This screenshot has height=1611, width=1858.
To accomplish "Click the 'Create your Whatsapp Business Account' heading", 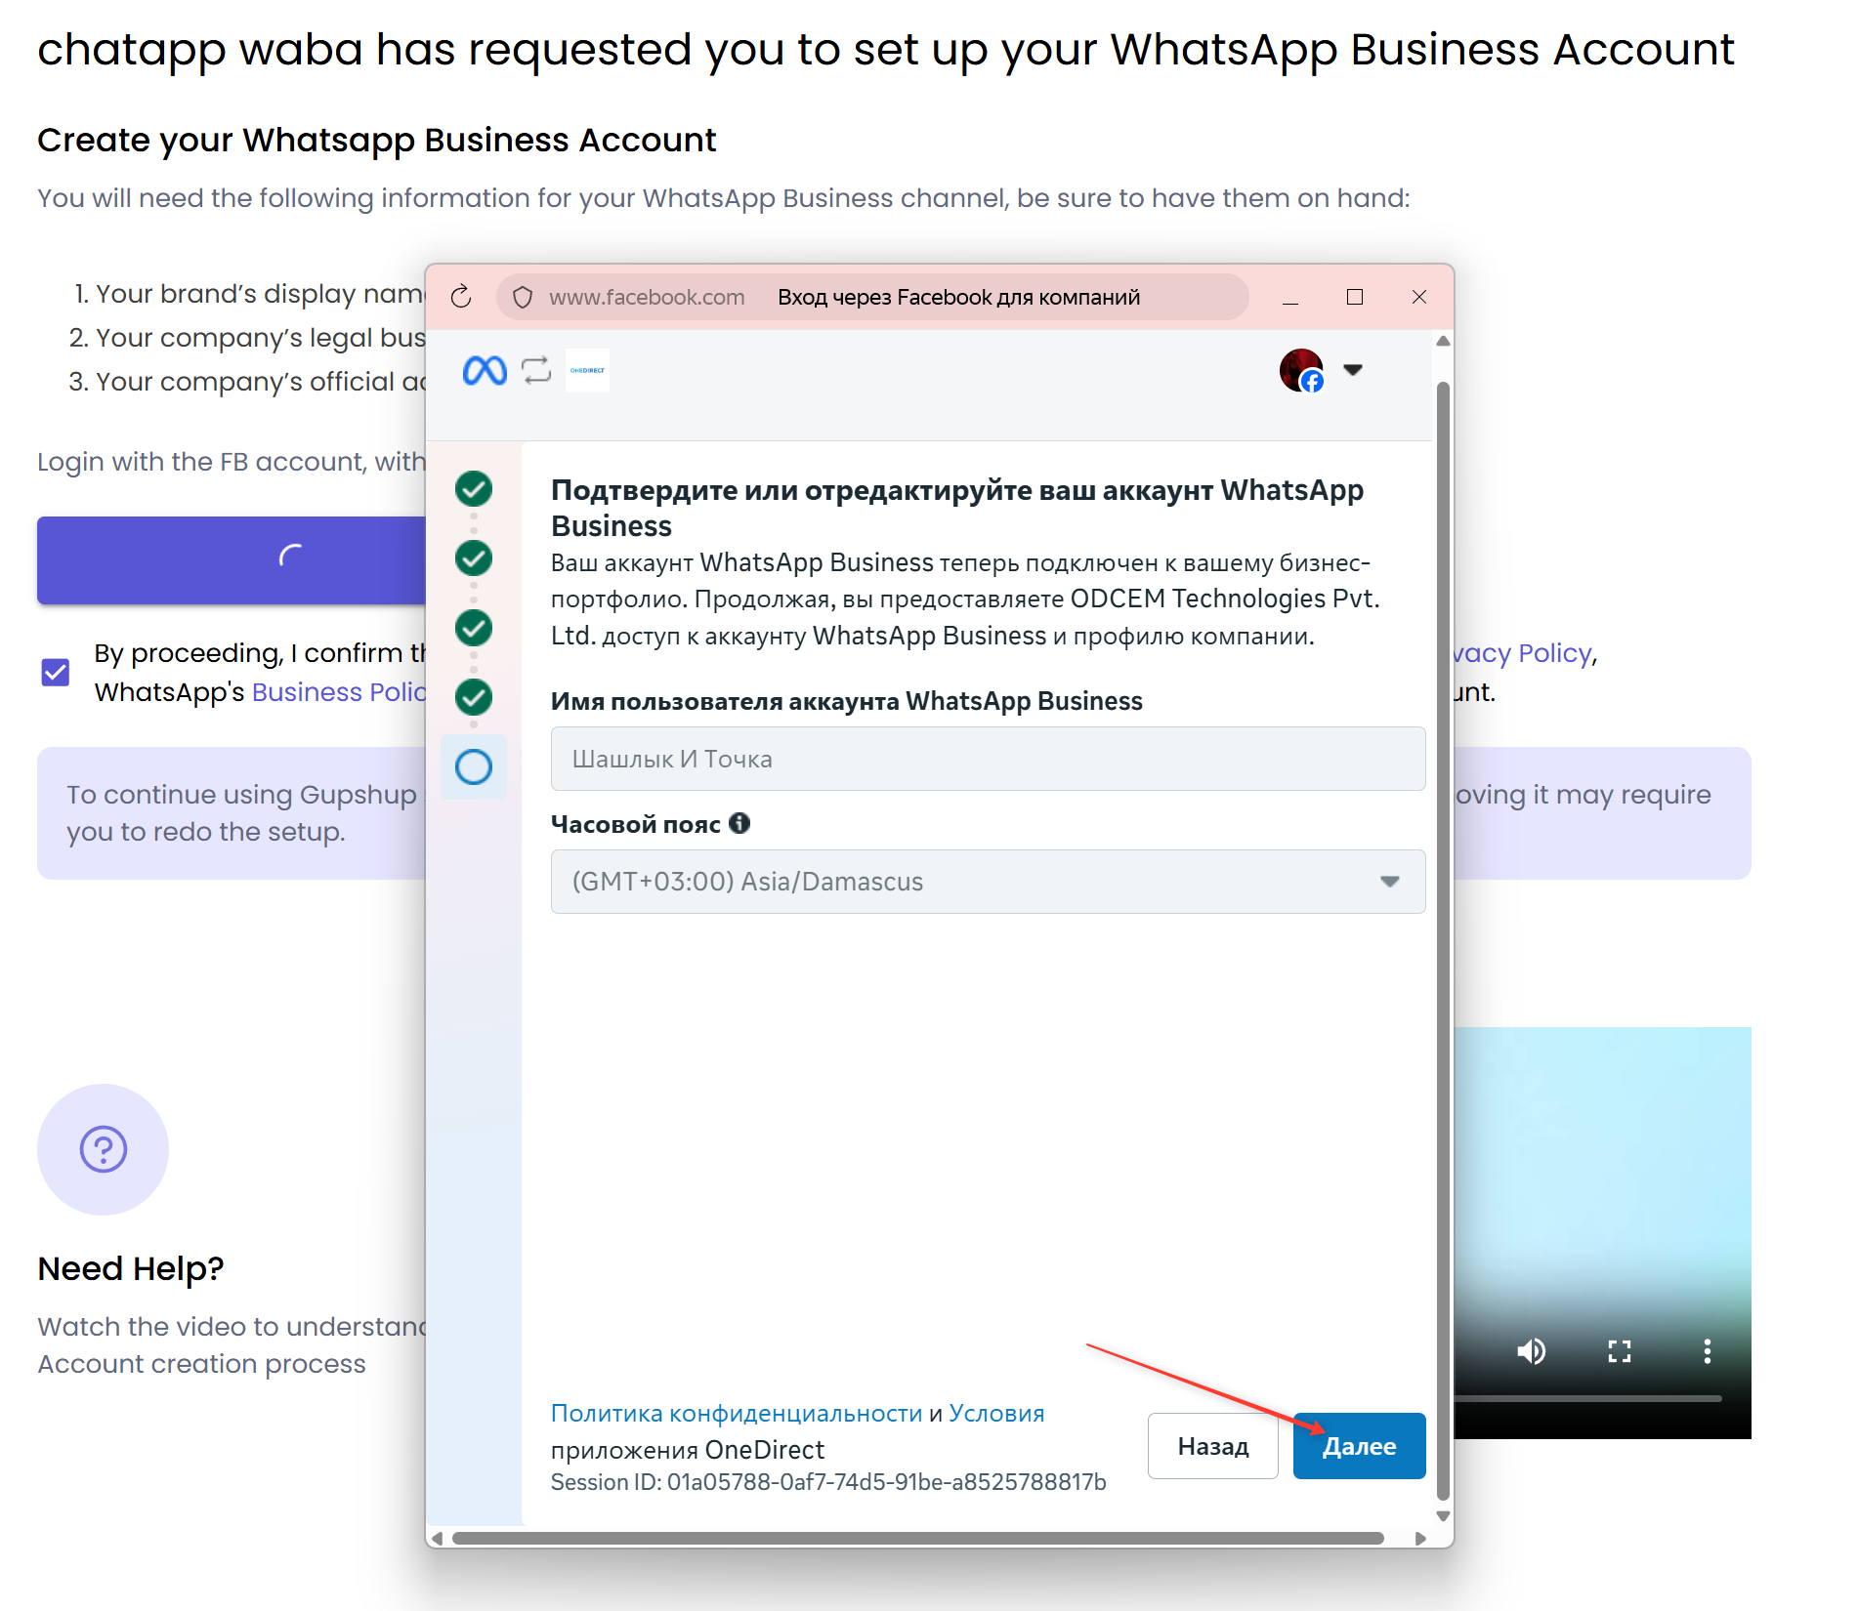I will pyautogui.click(x=377, y=141).
